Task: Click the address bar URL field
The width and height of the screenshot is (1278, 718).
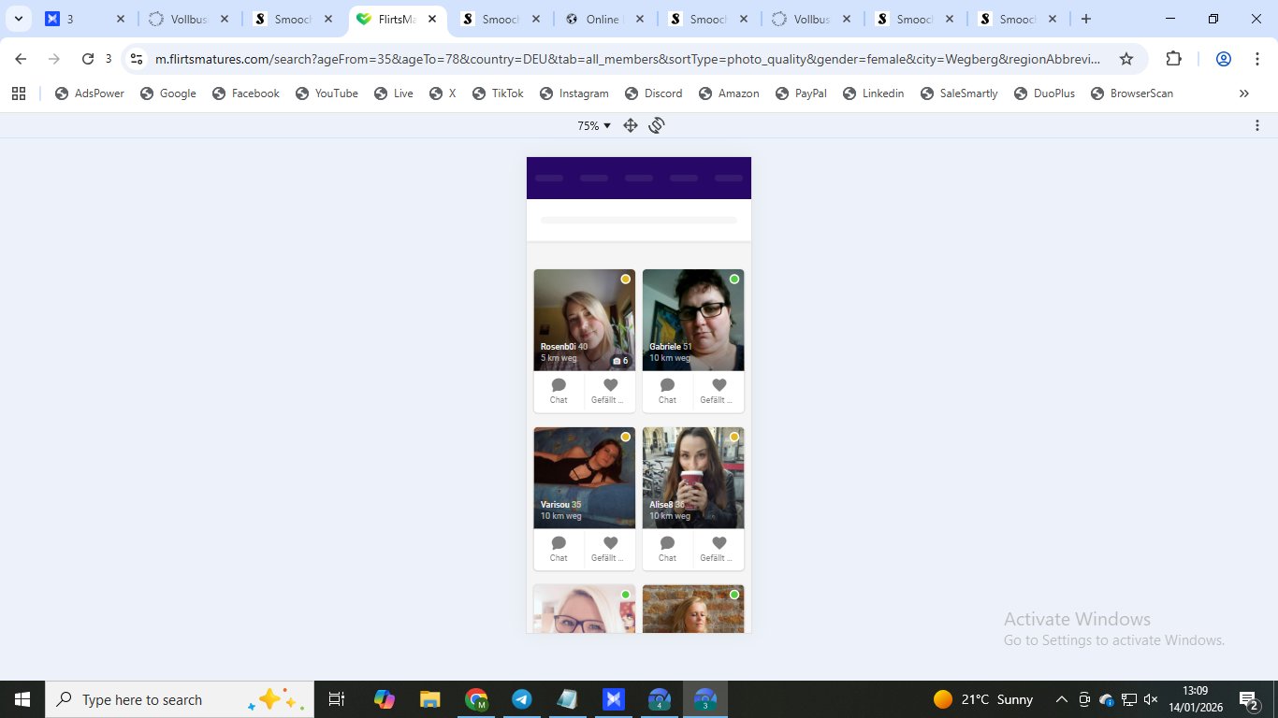Action: coord(627,59)
